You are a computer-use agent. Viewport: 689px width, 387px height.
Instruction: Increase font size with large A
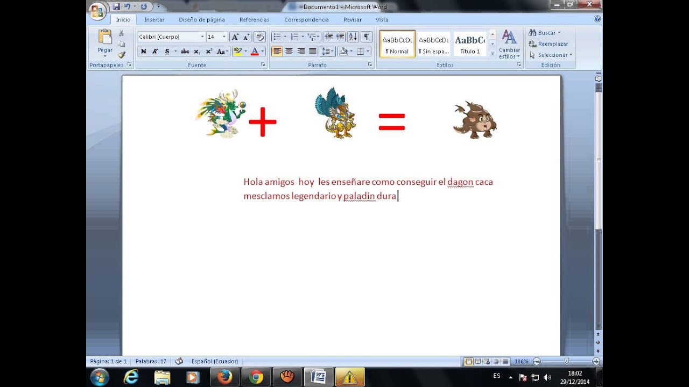point(235,37)
